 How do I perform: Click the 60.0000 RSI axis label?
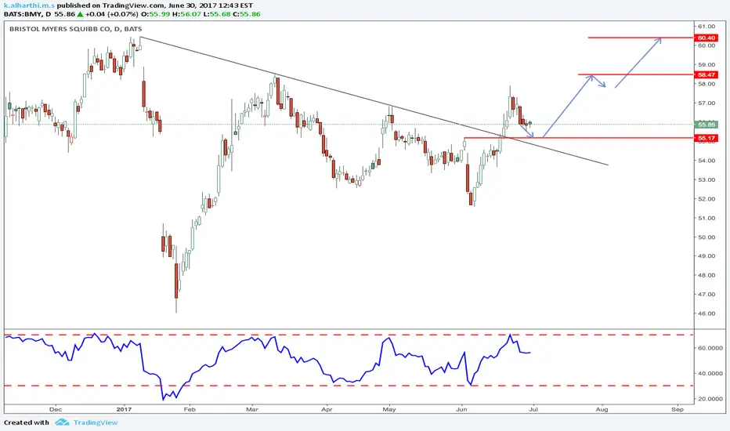pyautogui.click(x=710, y=348)
